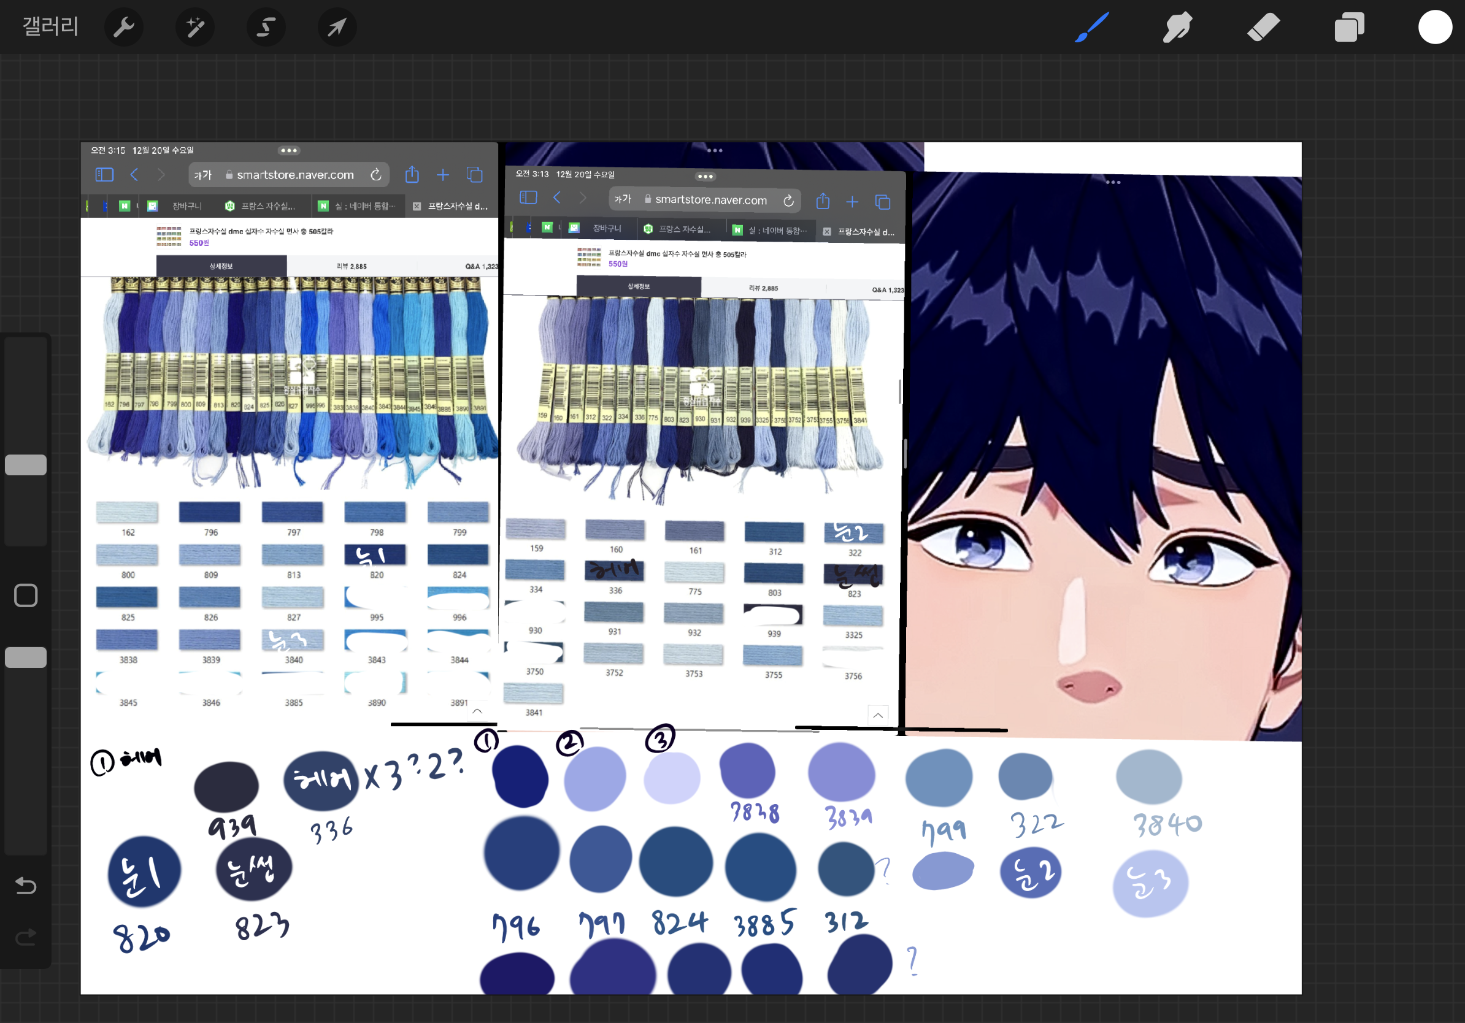Viewport: 1465px width, 1023px height.
Task: Sample the painted blob labeled 3885
Action: [761, 867]
